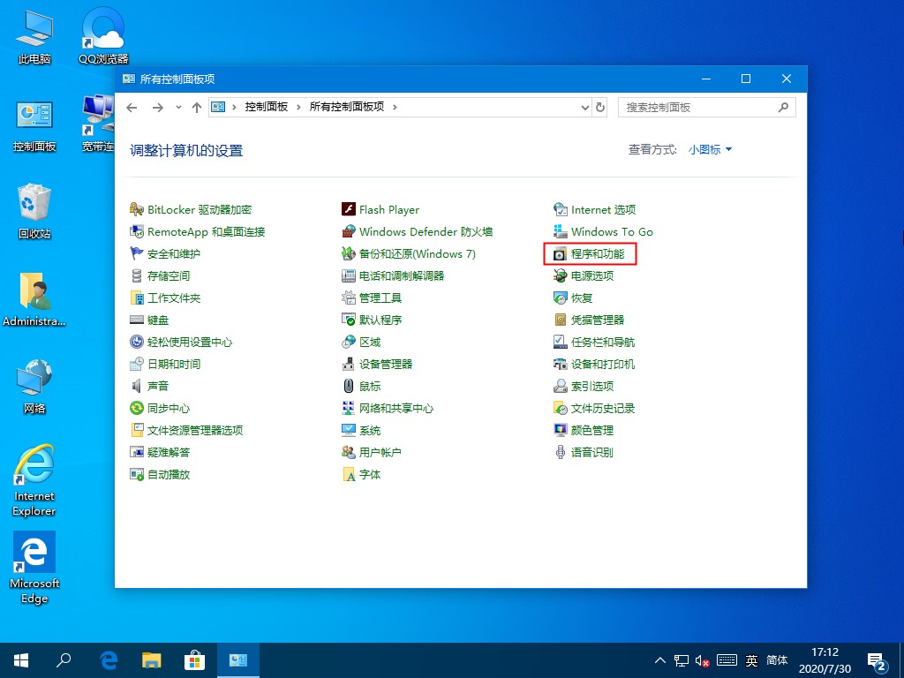This screenshot has width=904, height=678.
Task: Open 电源选项 (Power Options)
Action: point(593,275)
